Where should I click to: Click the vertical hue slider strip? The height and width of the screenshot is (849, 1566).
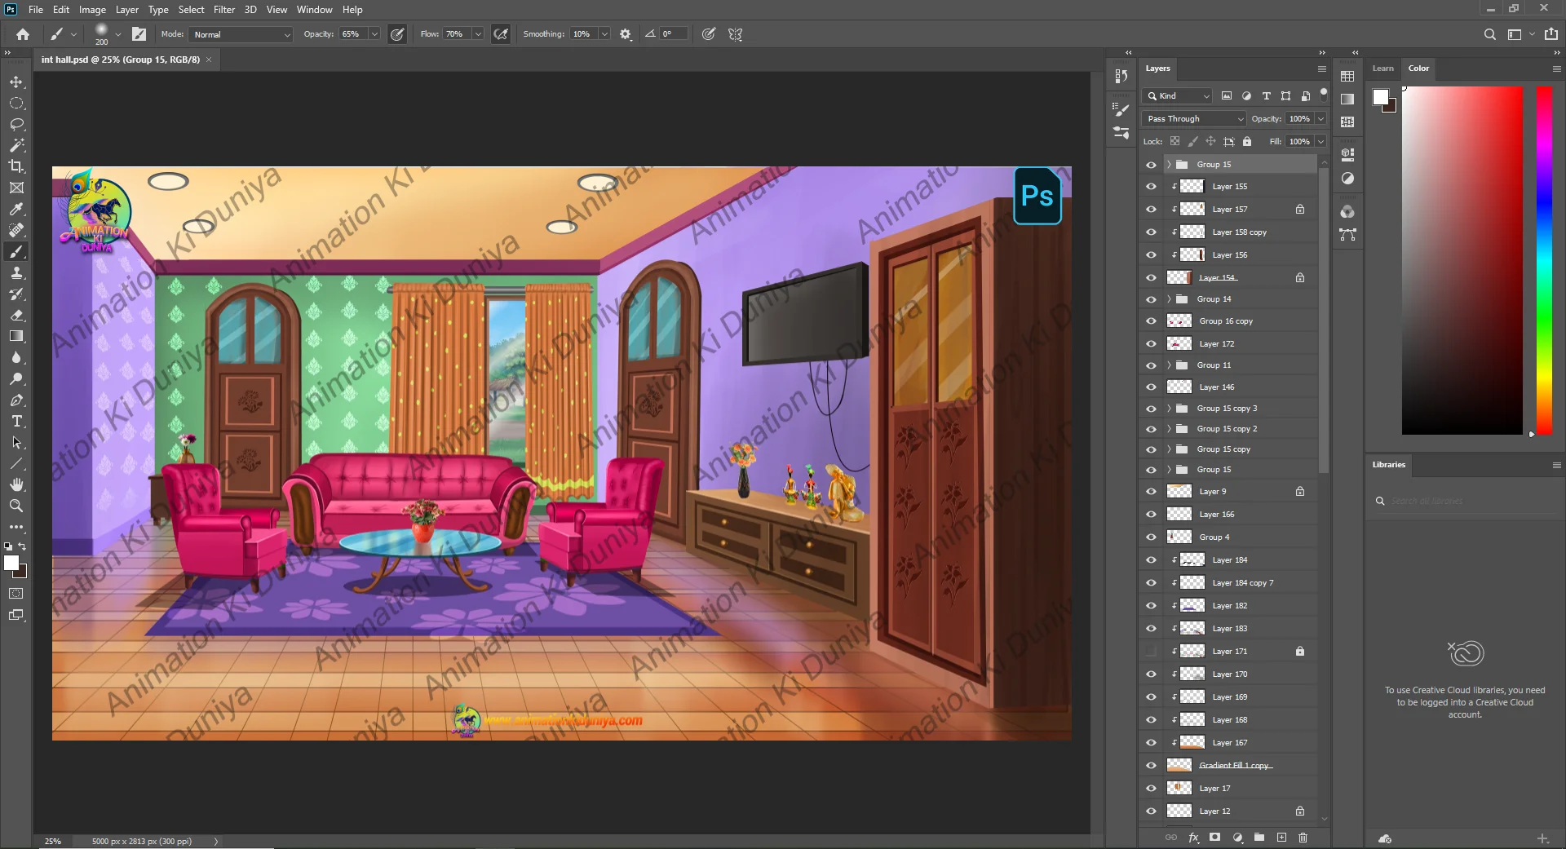tap(1544, 259)
